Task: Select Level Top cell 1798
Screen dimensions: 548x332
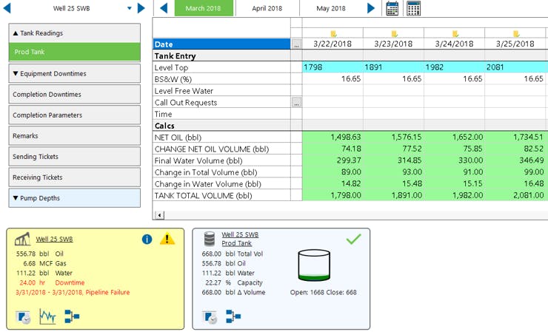Action: 333,67
